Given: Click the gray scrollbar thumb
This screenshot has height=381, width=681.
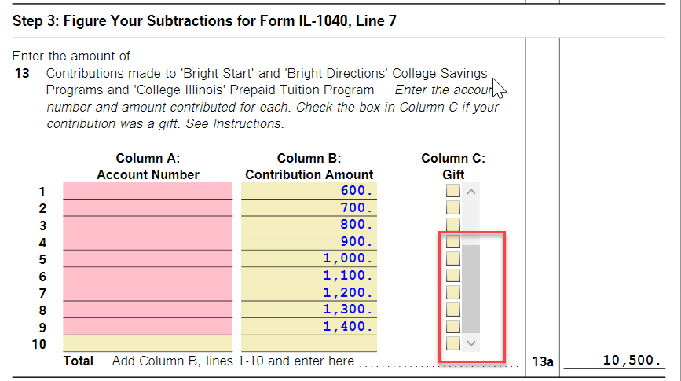Looking at the screenshot, I should click(471, 288).
